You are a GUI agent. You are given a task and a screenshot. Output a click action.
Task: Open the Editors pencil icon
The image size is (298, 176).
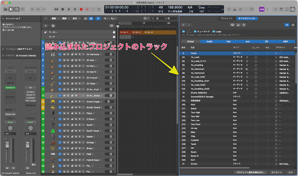click(x=44, y=9)
